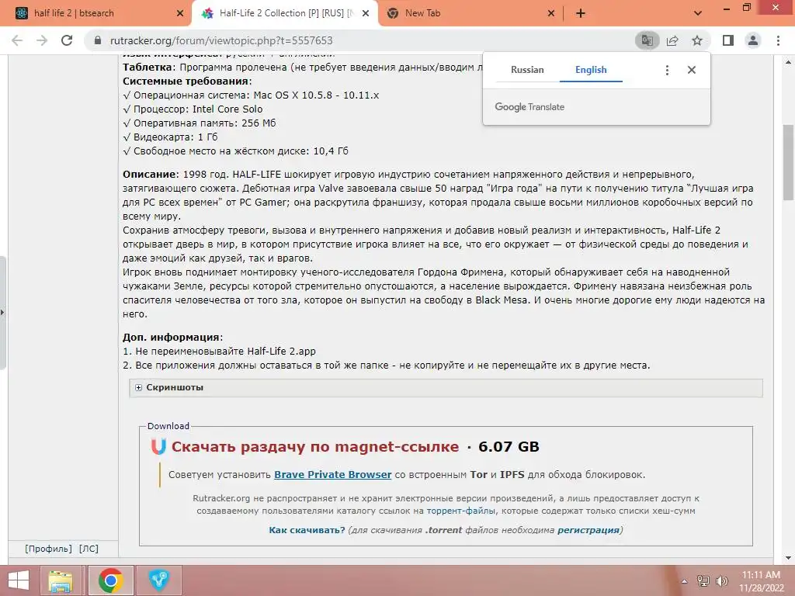Share this page icon
This screenshot has height=596, width=795.
pyautogui.click(x=672, y=40)
